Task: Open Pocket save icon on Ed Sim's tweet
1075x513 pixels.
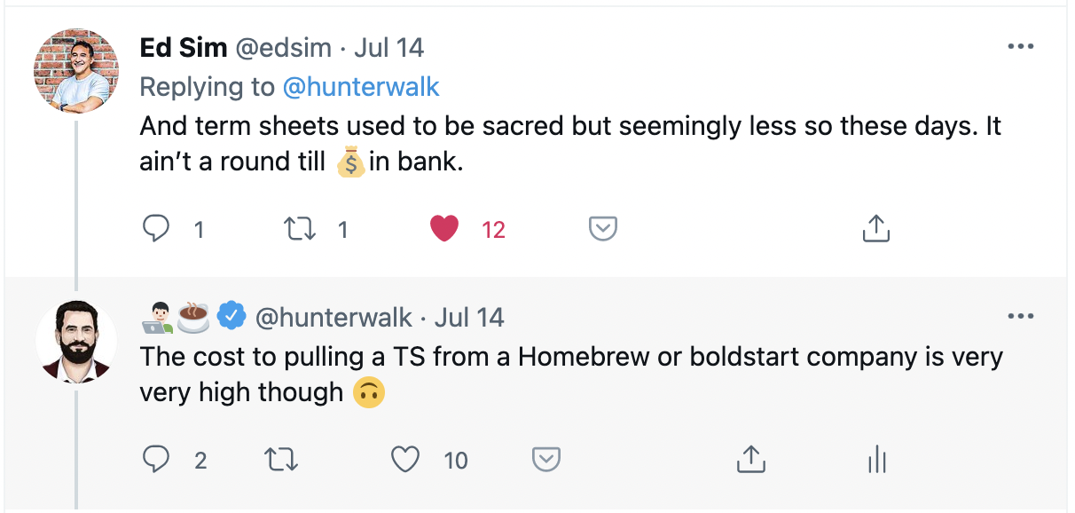Action: [603, 230]
